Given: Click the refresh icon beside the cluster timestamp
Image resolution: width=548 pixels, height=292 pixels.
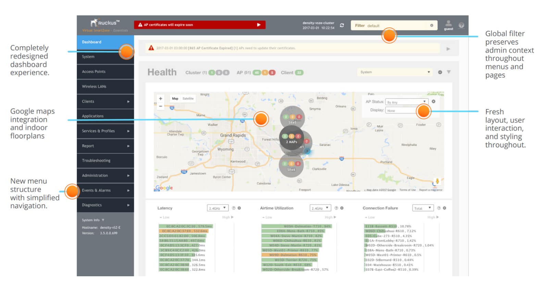Looking at the screenshot, I should (342, 25).
